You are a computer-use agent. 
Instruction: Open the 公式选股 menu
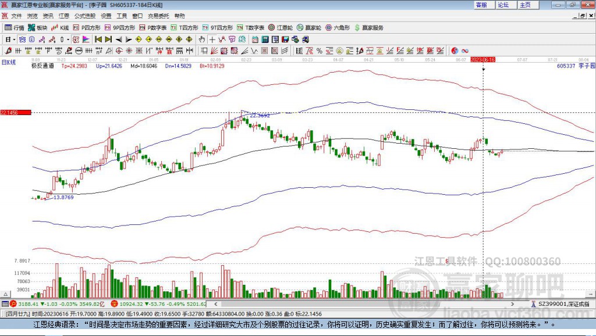point(85,16)
